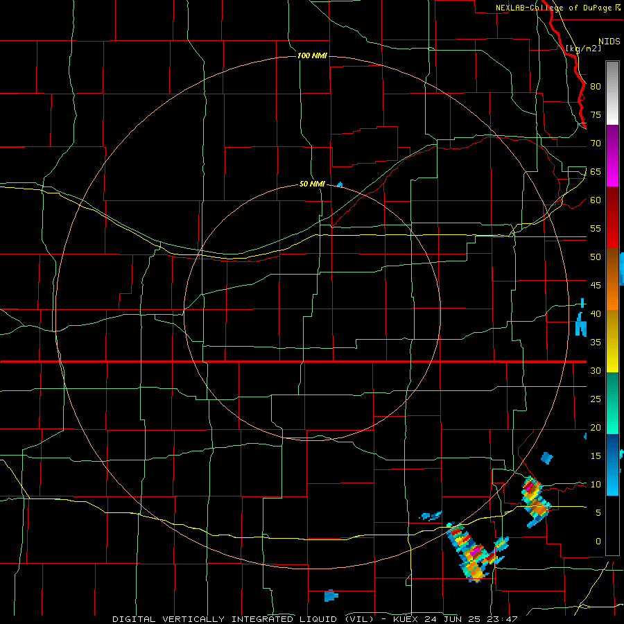This screenshot has height=624, width=624.
Task: Click the NIDS label
Action: click(x=609, y=42)
